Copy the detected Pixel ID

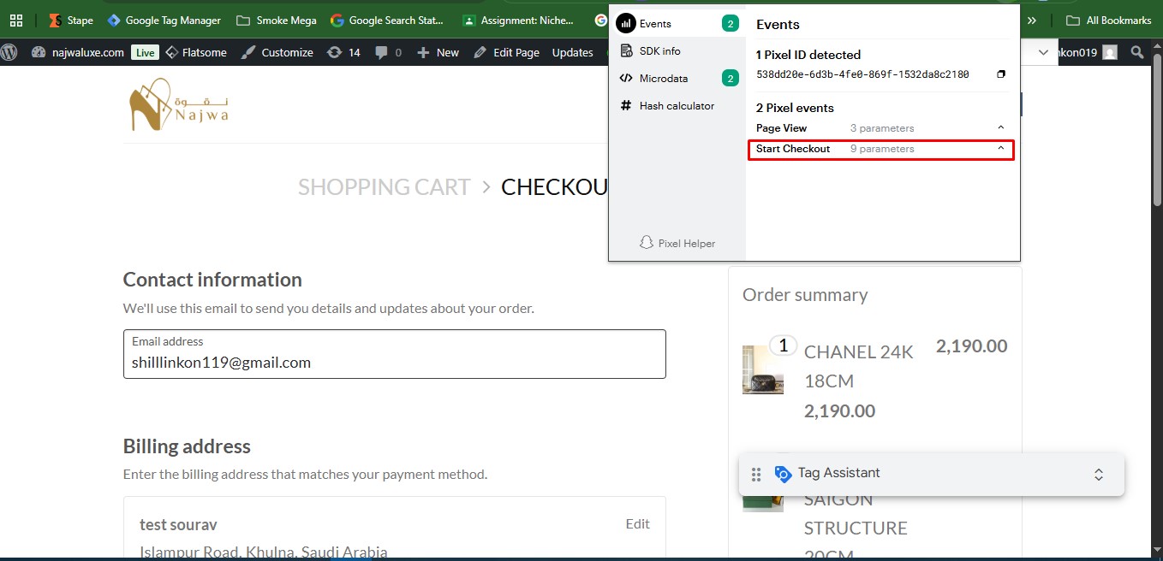click(1001, 74)
